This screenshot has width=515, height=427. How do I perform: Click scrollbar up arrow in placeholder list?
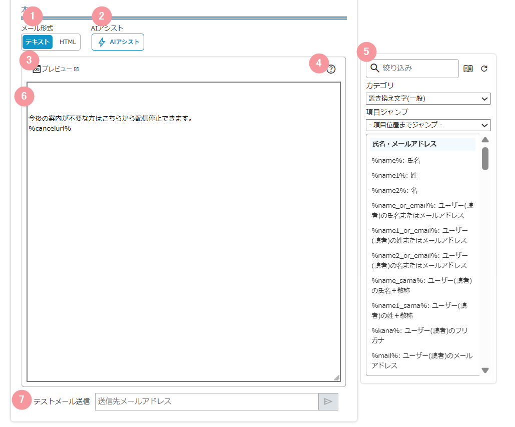(485, 140)
